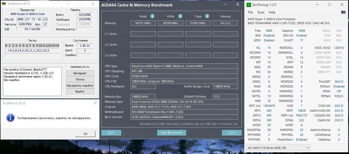Maximize the ZenTimings window
Viewport: 349px width, 154px height.
(x=330, y=5)
